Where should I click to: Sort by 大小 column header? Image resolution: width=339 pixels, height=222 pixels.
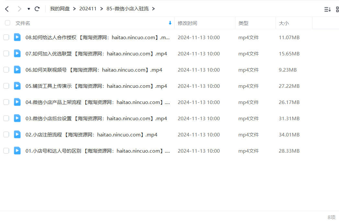tap(284, 23)
